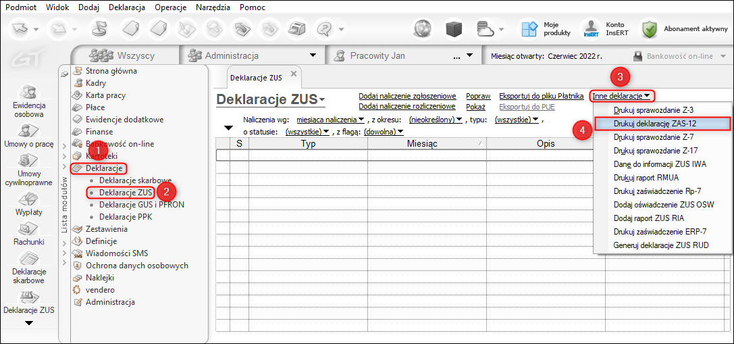This screenshot has width=734, height=344.
Task: Open the miesiąca naliczenia filter dropdown
Action: (x=330, y=120)
